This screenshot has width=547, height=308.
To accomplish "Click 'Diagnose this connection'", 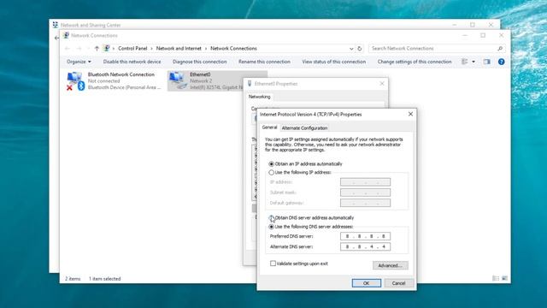I will (x=199, y=62).
